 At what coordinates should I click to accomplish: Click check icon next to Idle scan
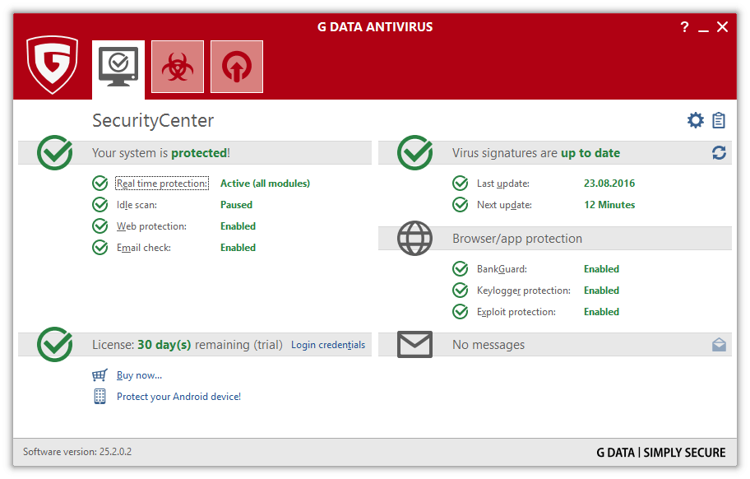coord(100,205)
